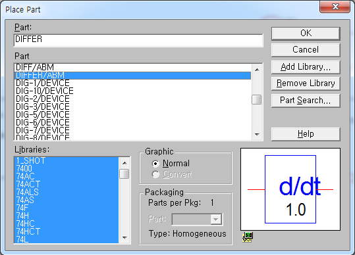Click the part list scrollbar thumb
This screenshot has width=355, height=255.
tap(257, 100)
